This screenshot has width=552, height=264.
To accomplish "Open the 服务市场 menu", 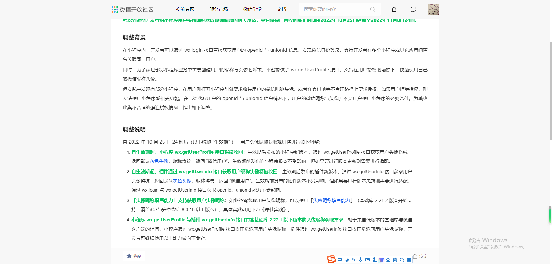I will [x=219, y=9].
